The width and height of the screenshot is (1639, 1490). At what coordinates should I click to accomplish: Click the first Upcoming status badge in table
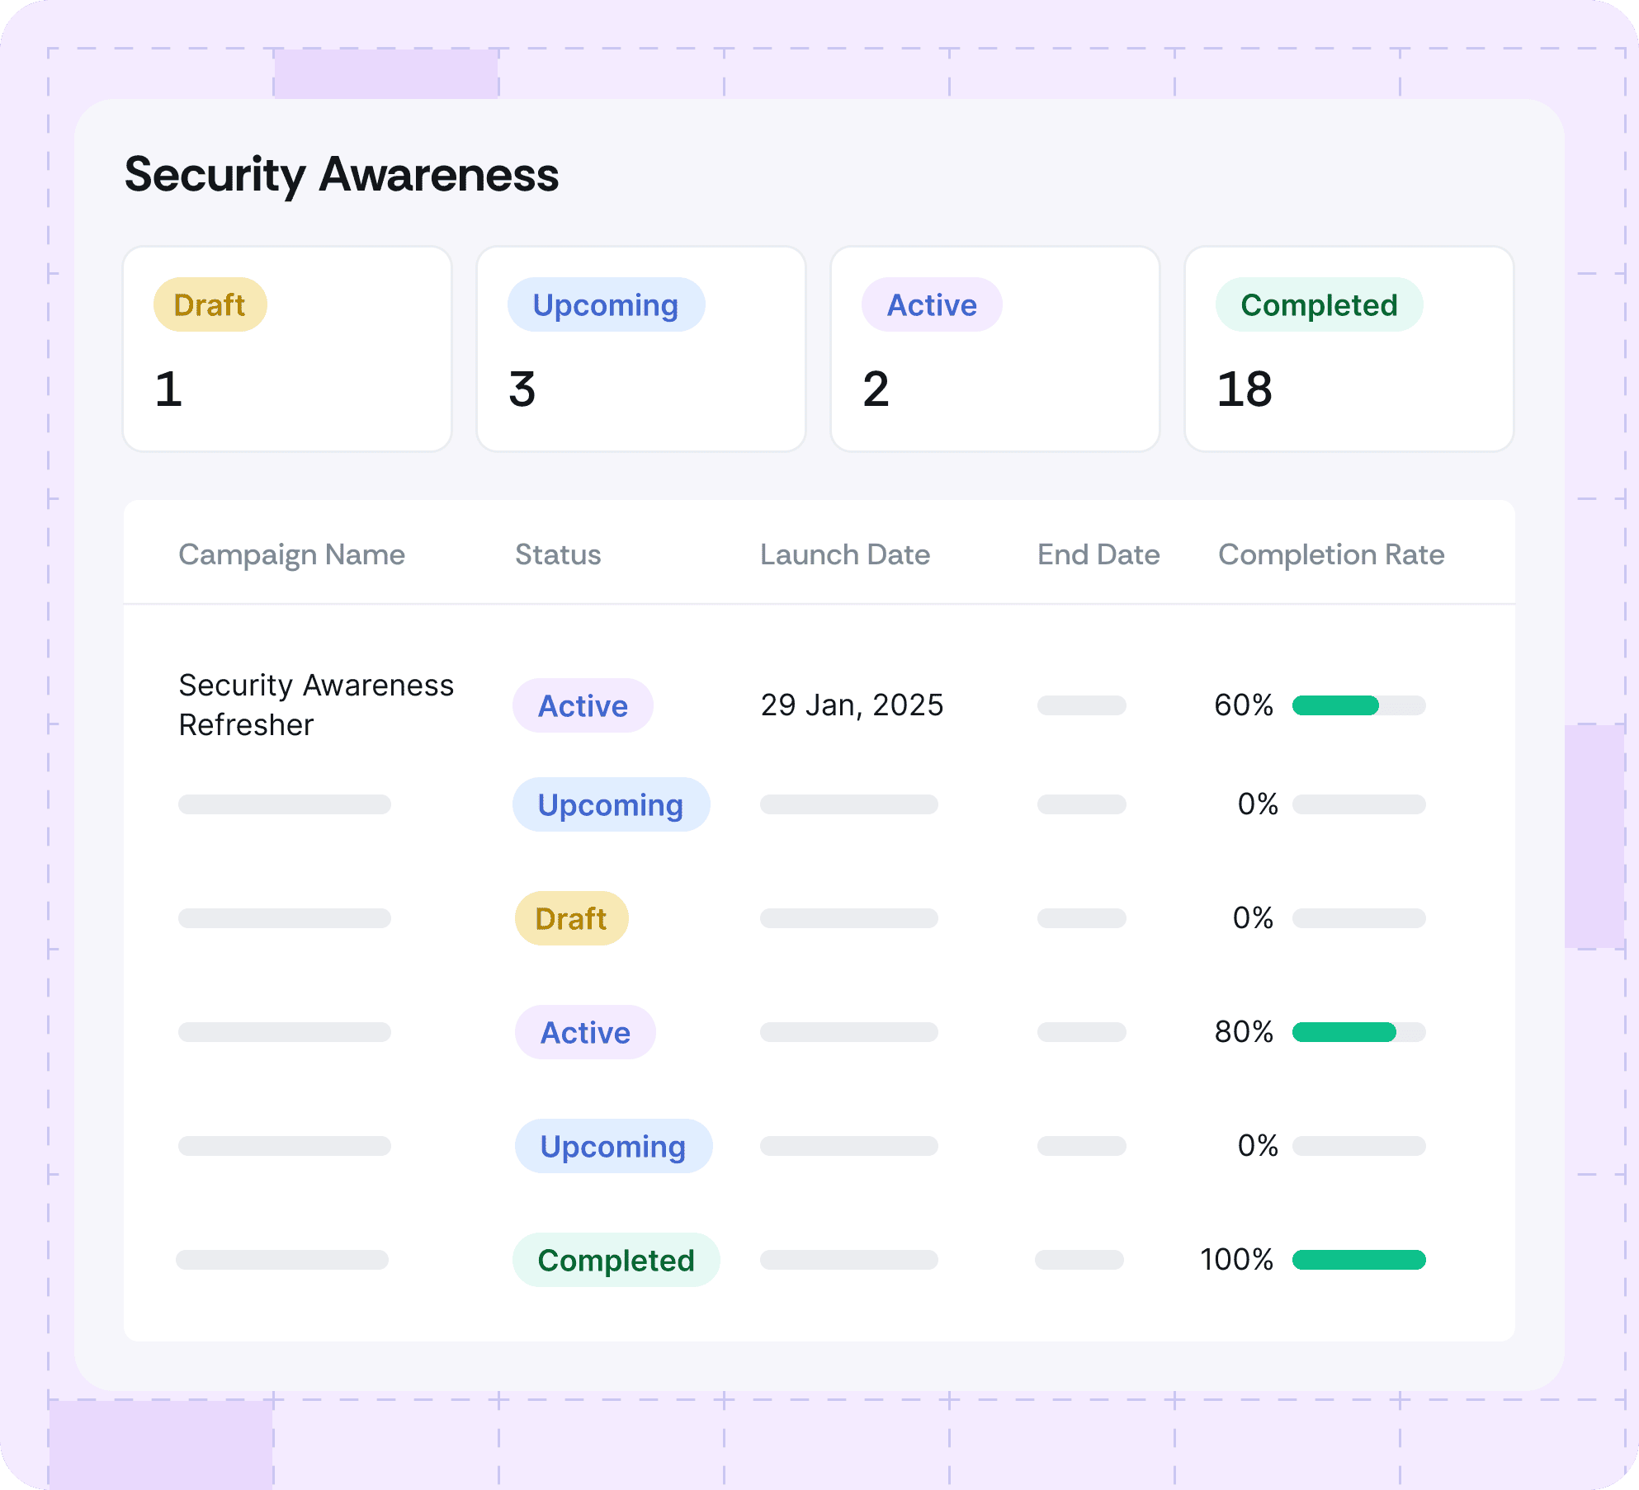point(610,804)
